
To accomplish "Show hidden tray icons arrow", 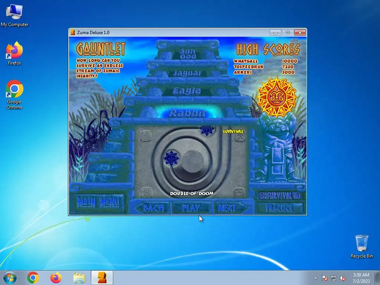I will tap(315, 278).
